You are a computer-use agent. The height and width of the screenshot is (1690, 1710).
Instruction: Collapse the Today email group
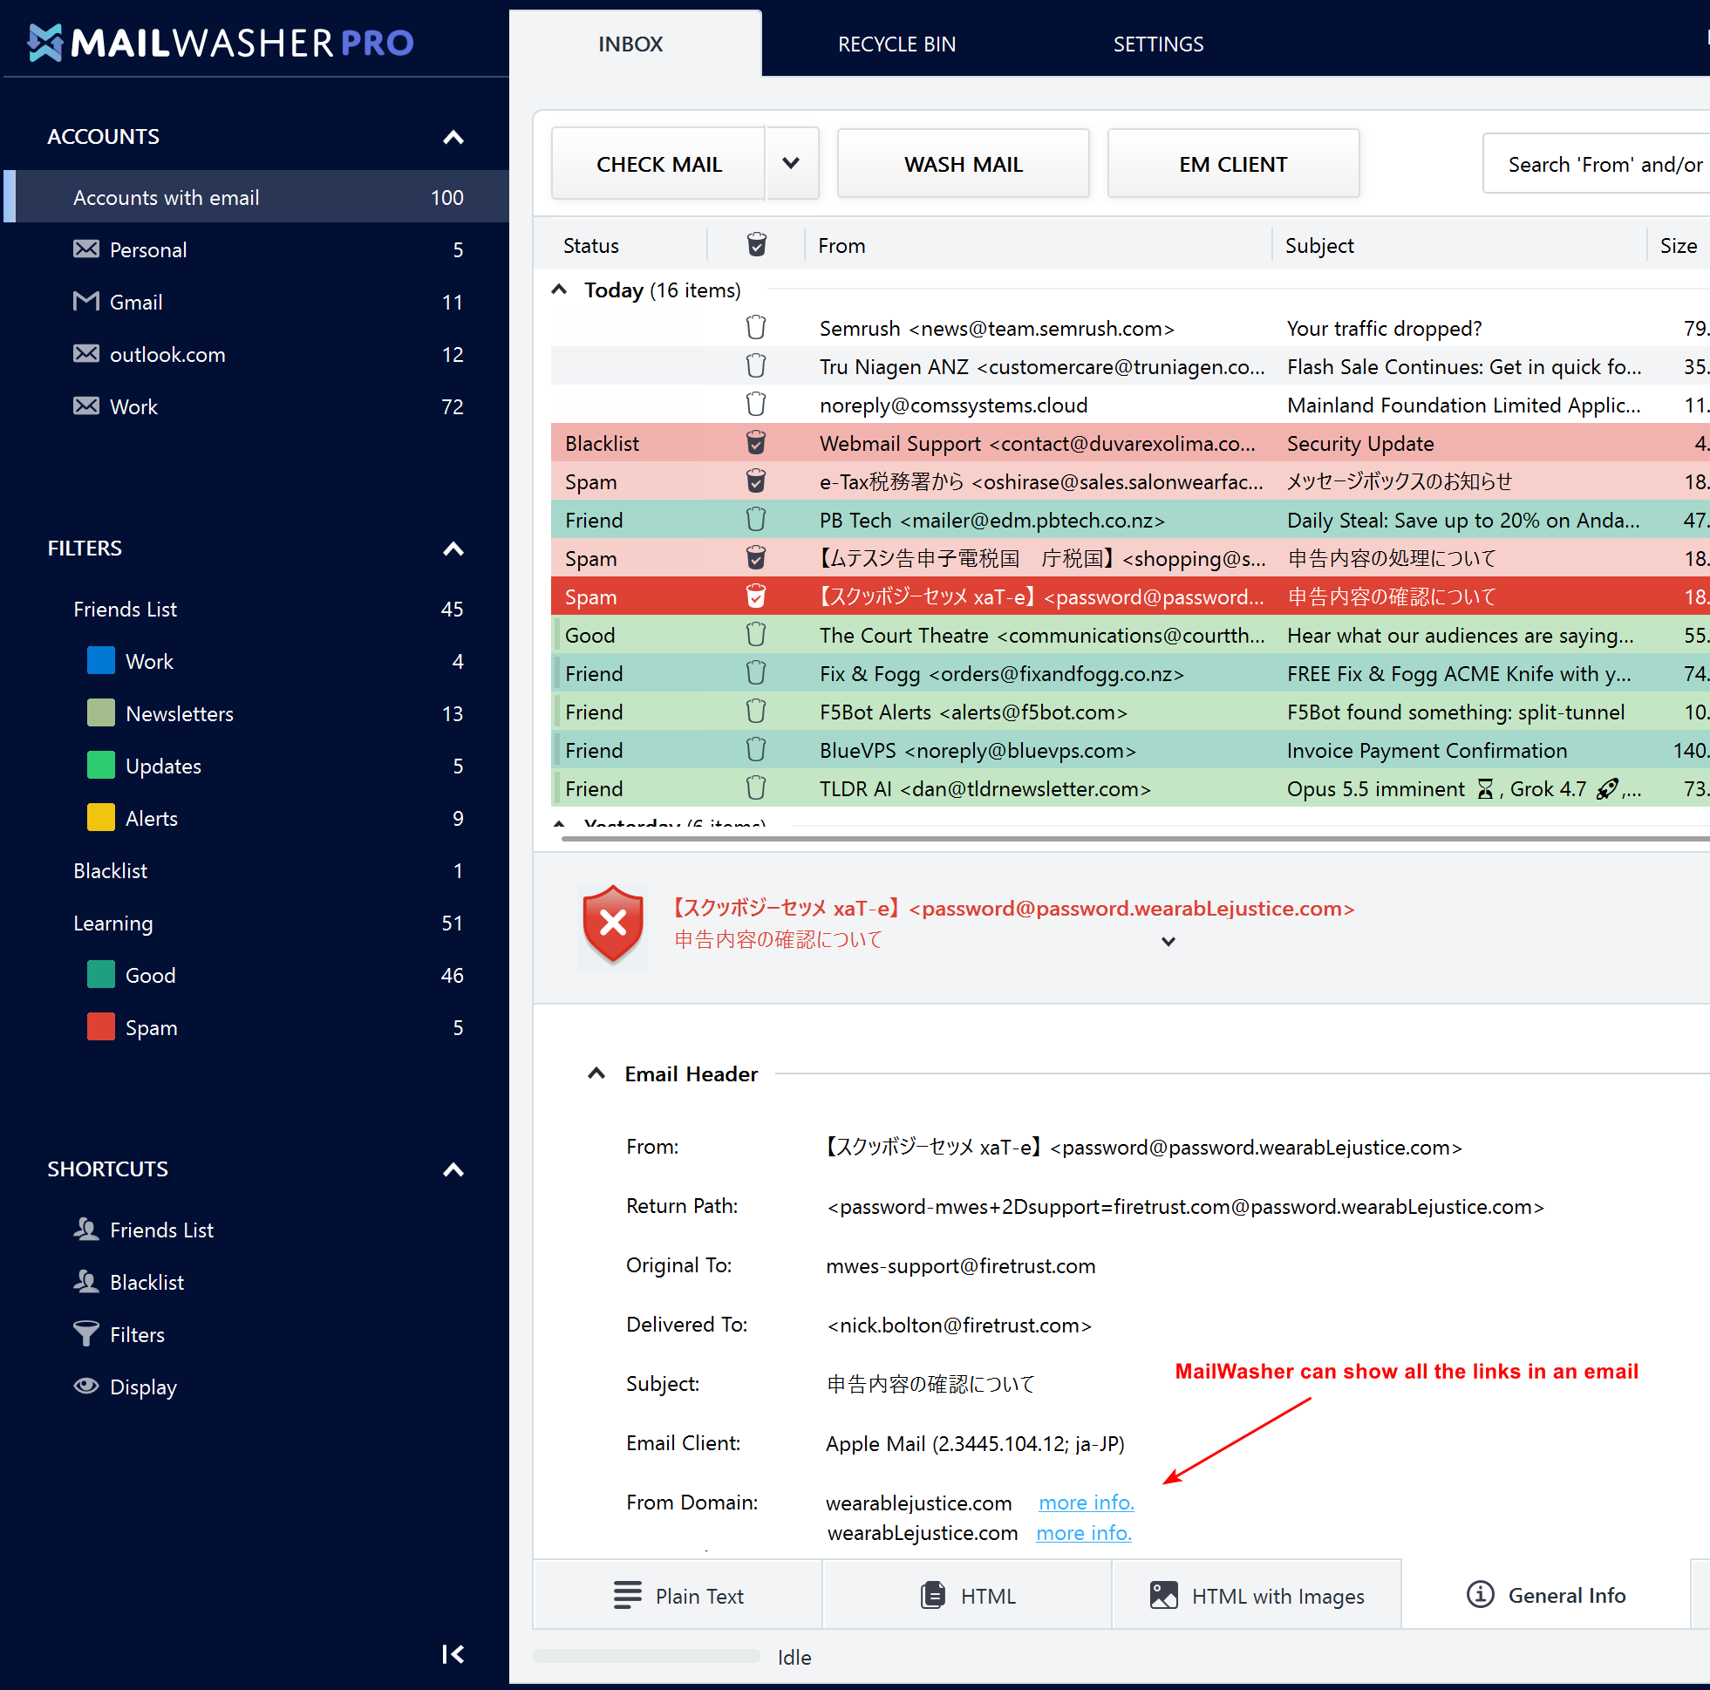(x=559, y=290)
